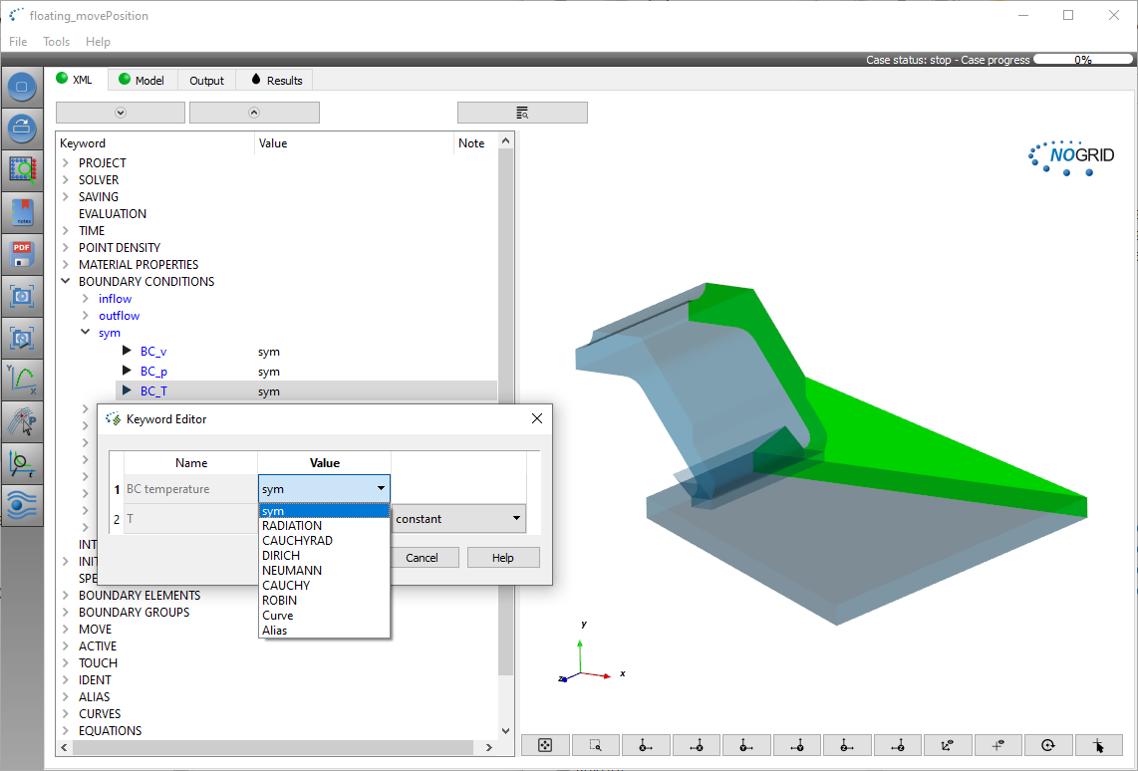Click the rotate view button in bottom toolbar
Image resolution: width=1138 pixels, height=771 pixels.
pyautogui.click(x=1048, y=745)
